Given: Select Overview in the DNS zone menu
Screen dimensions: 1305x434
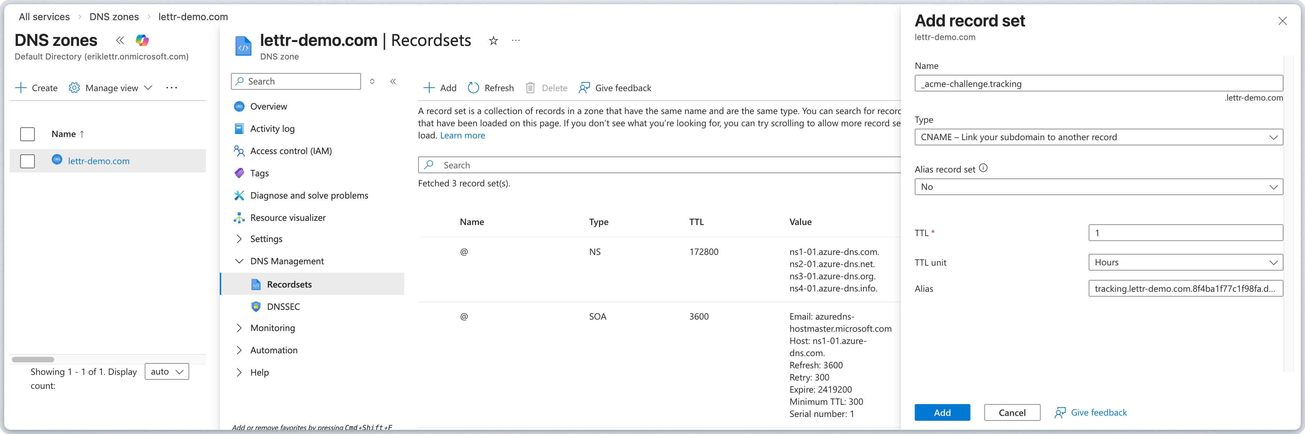Looking at the screenshot, I should (269, 106).
